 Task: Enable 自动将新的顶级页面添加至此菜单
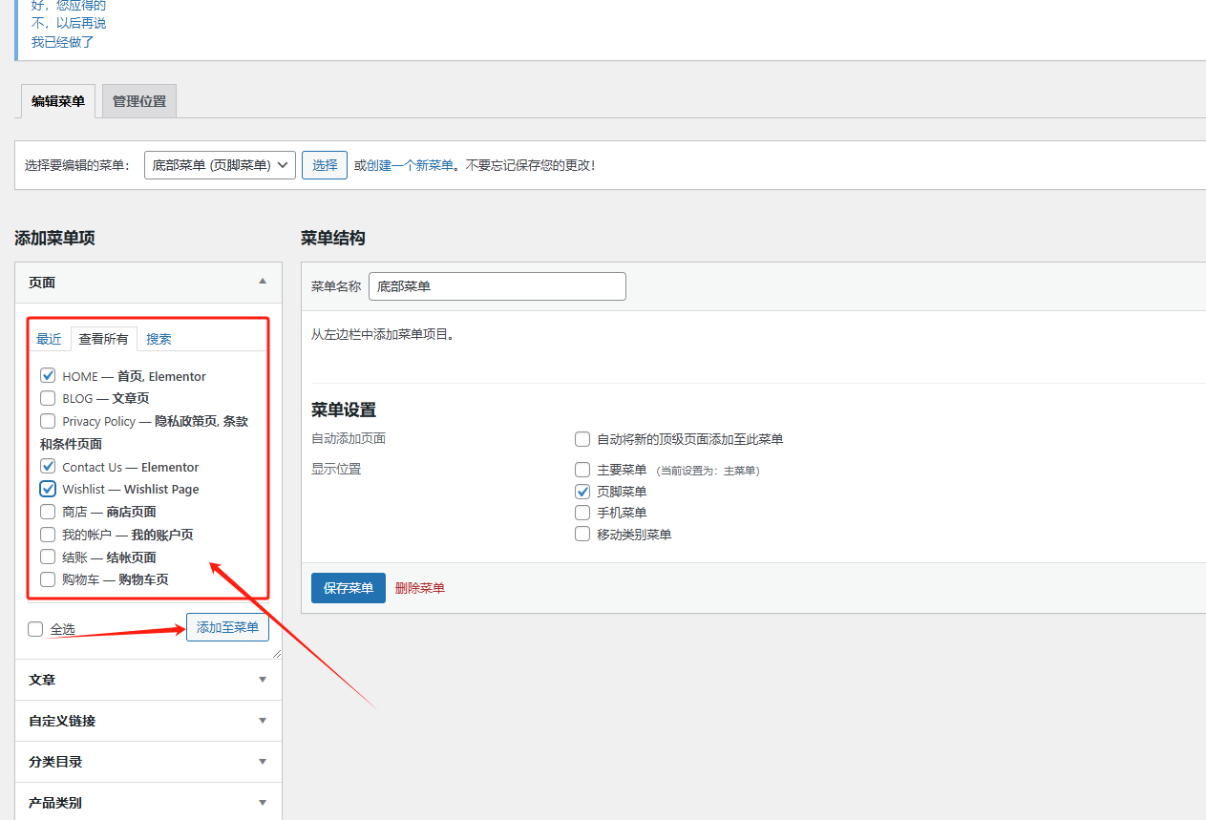pyautogui.click(x=582, y=439)
